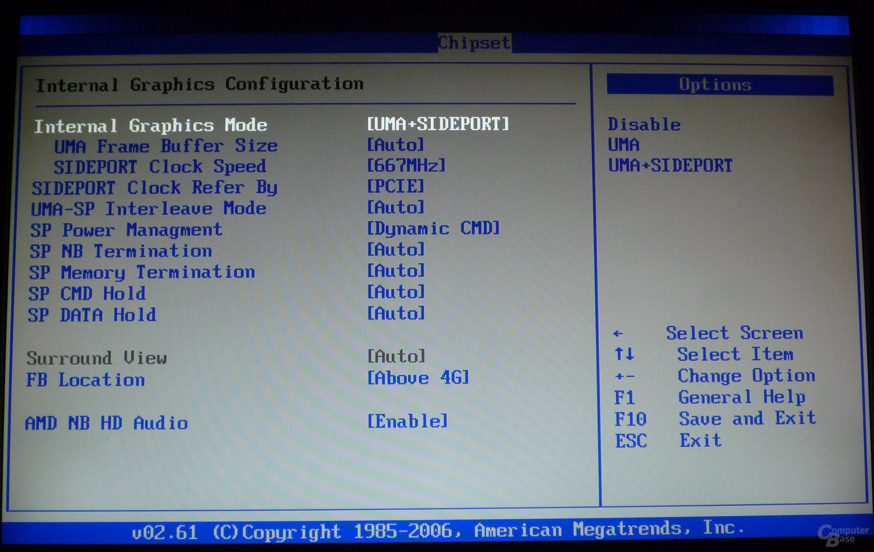Open the [Dynamic CMD] value
This screenshot has width=874, height=552.
(433, 228)
